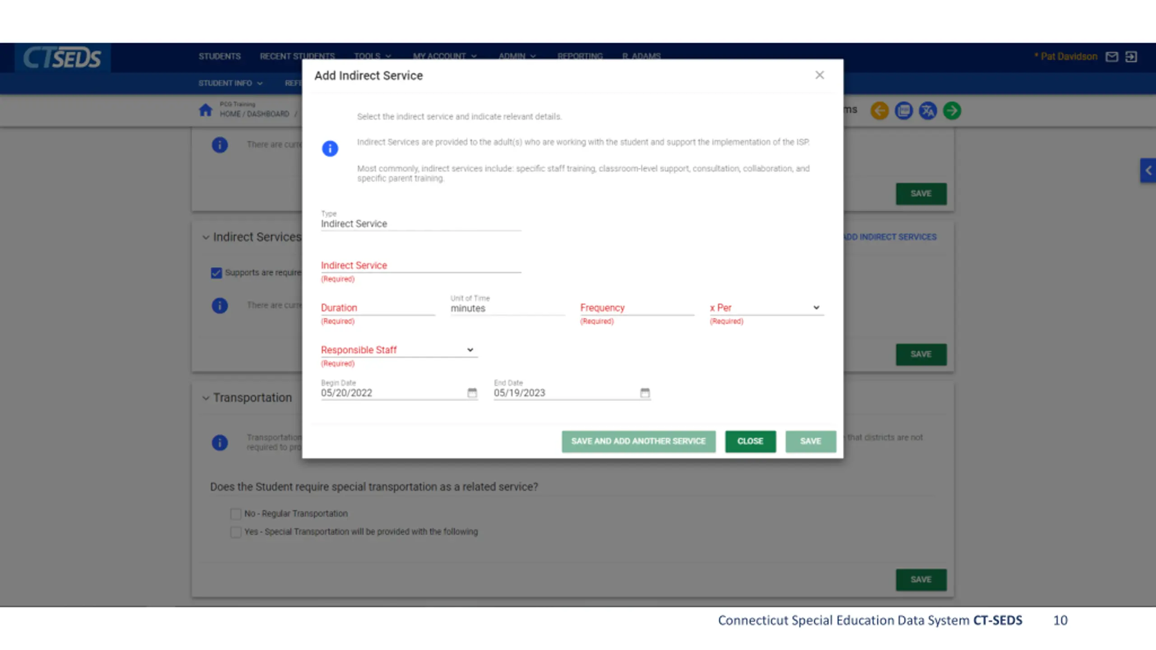The width and height of the screenshot is (1156, 650).
Task: Check Yes - Special Transportation option
Action: coord(236,532)
